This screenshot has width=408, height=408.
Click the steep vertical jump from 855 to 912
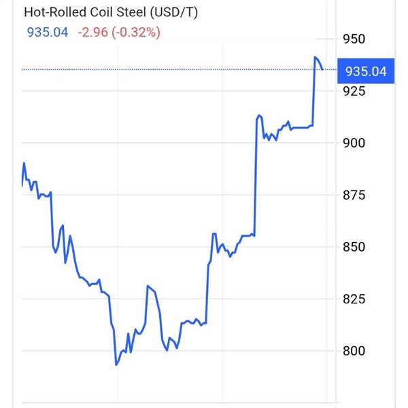click(255, 177)
